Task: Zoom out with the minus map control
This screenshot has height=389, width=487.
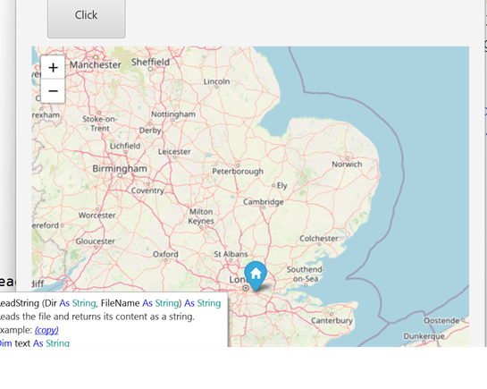Action: (53, 91)
